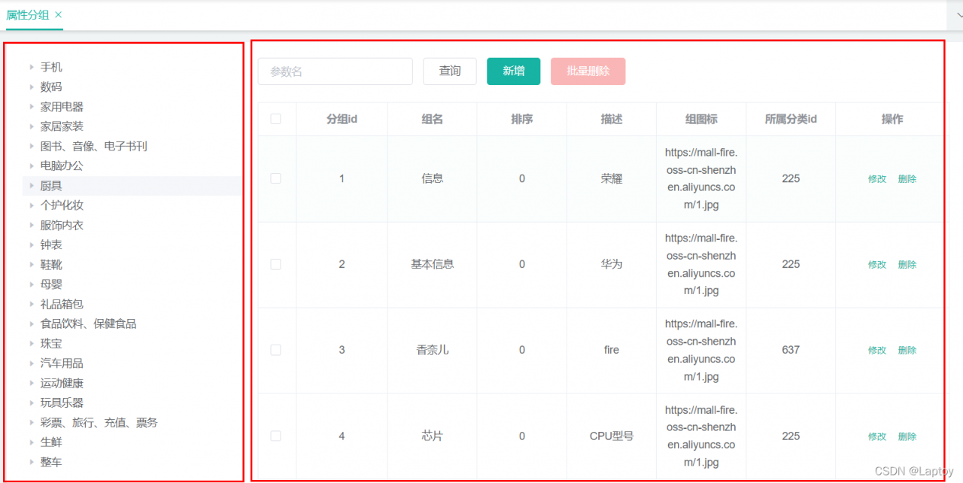
Task: Click the 查询 search button
Action: (x=450, y=71)
